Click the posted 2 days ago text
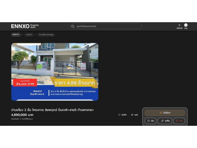 pyautogui.click(x=22, y=119)
